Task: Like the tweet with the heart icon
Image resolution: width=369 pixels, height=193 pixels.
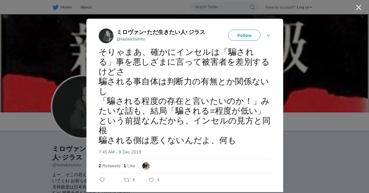Action: [151, 180]
